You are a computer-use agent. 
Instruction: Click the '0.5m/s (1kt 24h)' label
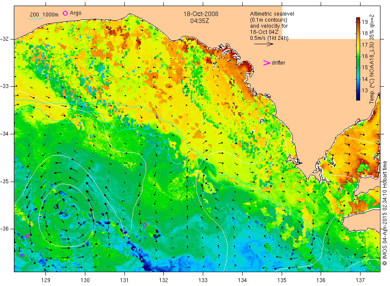(x=270, y=38)
